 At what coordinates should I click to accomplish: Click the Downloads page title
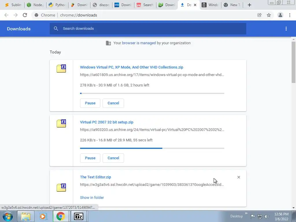click(x=19, y=29)
